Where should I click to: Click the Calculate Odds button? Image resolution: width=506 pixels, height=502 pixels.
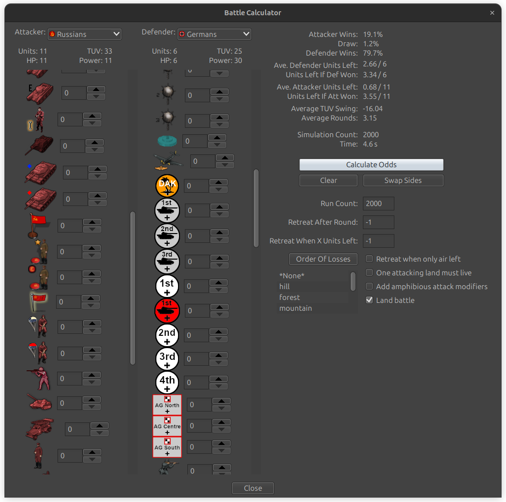371,164
